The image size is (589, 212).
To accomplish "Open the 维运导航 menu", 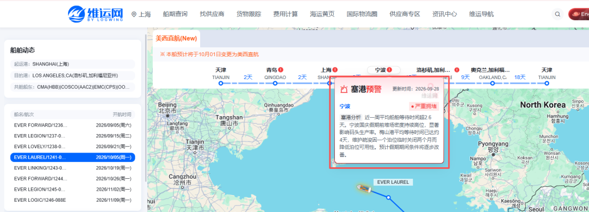I will [x=481, y=14].
